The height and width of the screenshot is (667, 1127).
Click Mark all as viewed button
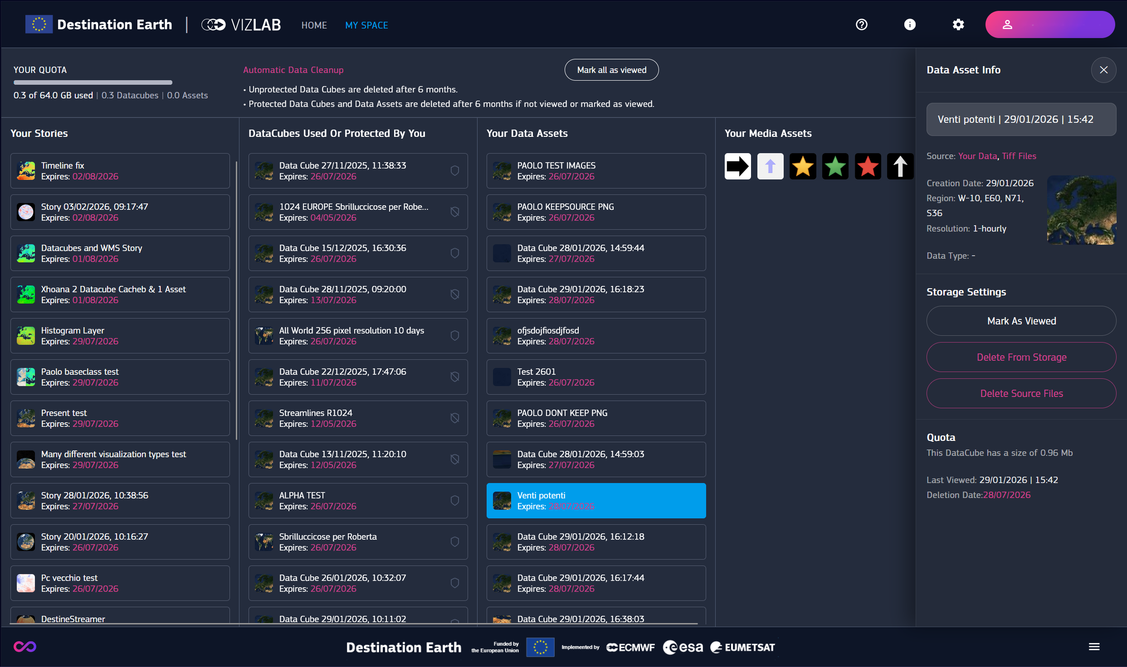(x=611, y=70)
